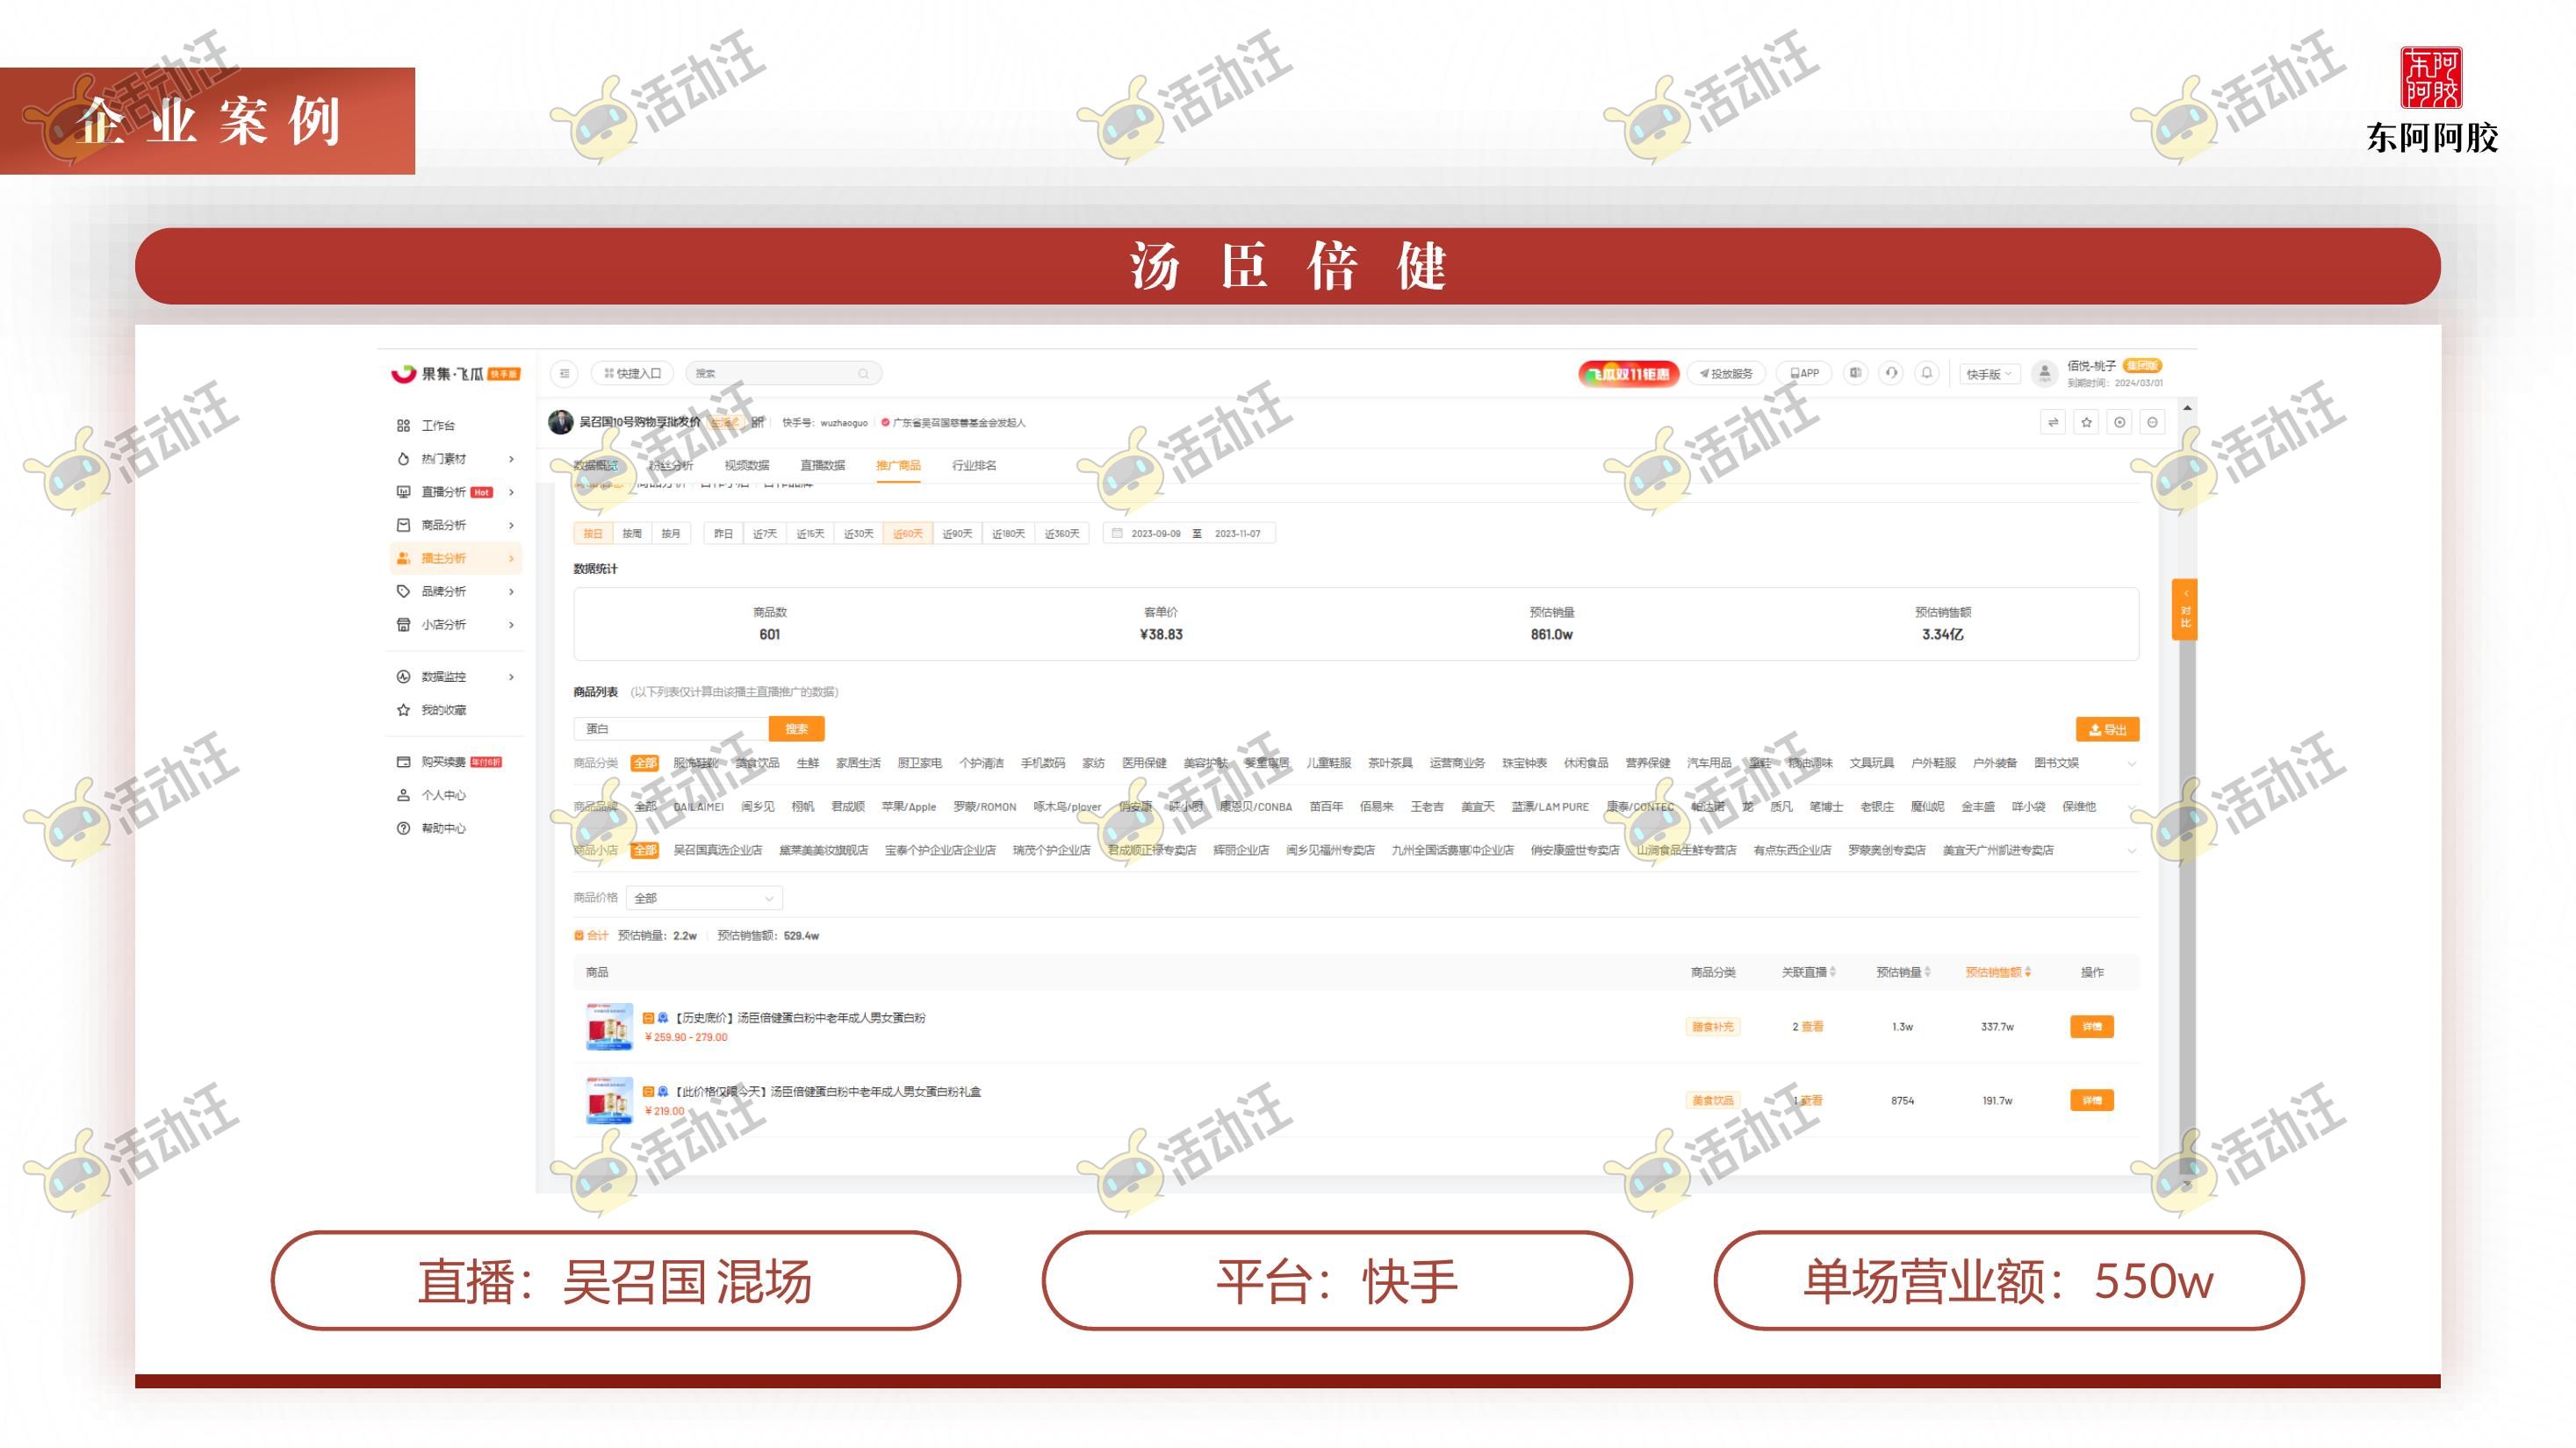The height and width of the screenshot is (1448, 2576).
Task: Click the magnifier icon in top search box
Action: pyautogui.click(x=863, y=374)
